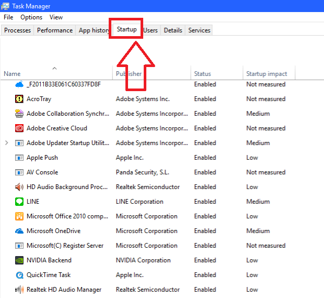
Task: Select the Startup tab
Action: point(126,29)
